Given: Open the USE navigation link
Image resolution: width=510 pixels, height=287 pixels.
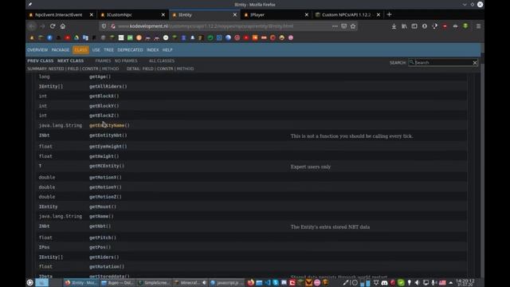Looking at the screenshot, I should (96, 49).
